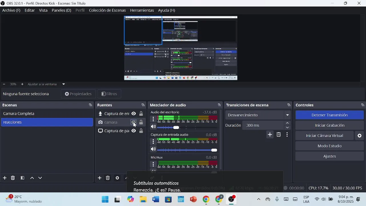
Task: Open Captura de entrada audio options dots
Action: 153,141
